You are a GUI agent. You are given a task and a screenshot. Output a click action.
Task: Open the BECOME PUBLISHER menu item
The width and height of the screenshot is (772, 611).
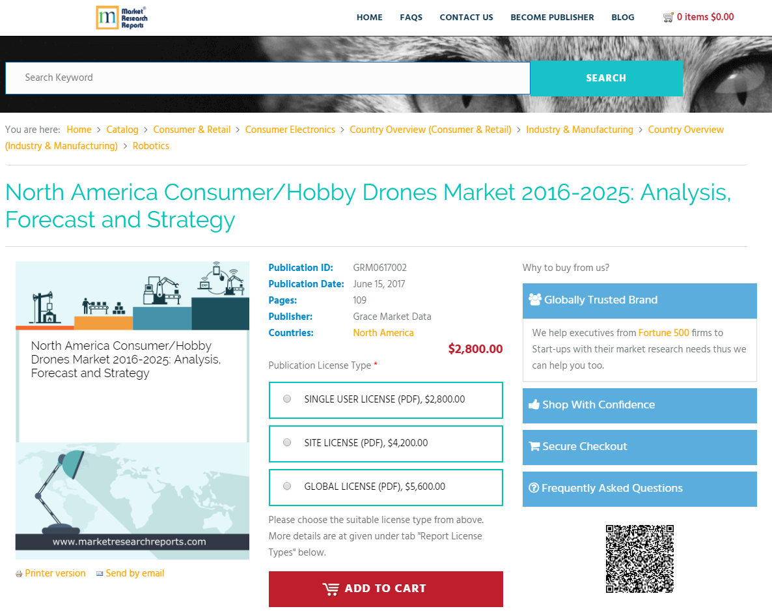click(x=552, y=18)
